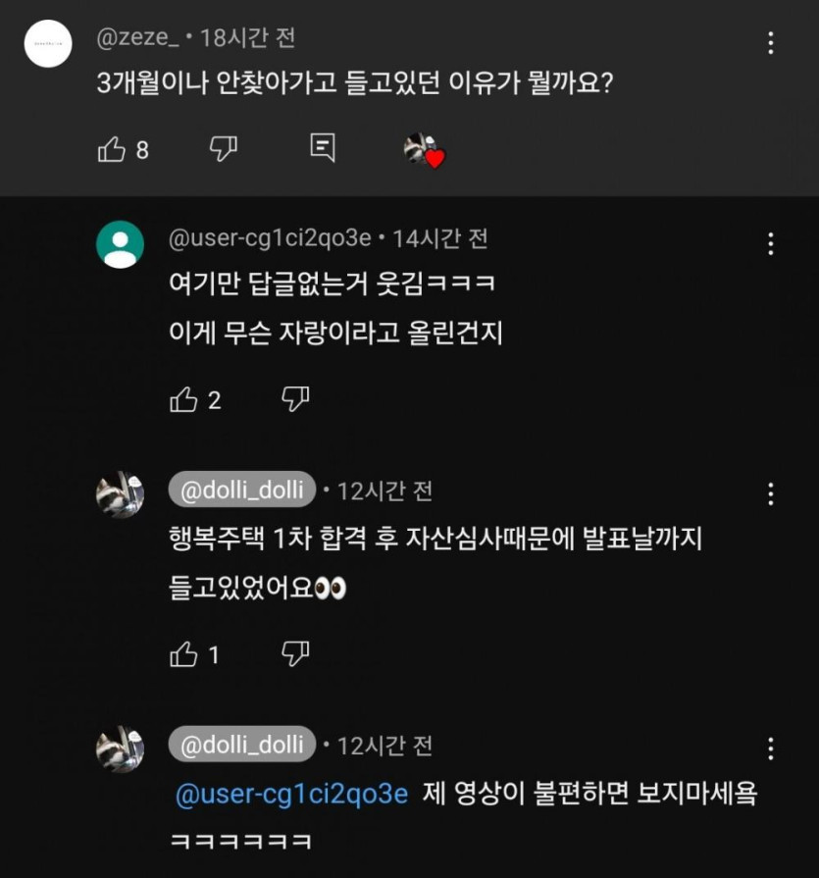
Task: Open the @user-cg1ci2qo3e mention link
Action: [291, 794]
